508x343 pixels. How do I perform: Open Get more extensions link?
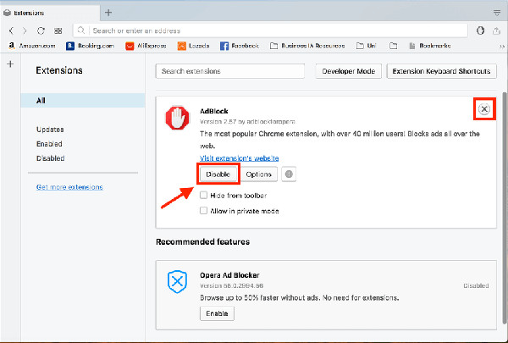tap(69, 187)
